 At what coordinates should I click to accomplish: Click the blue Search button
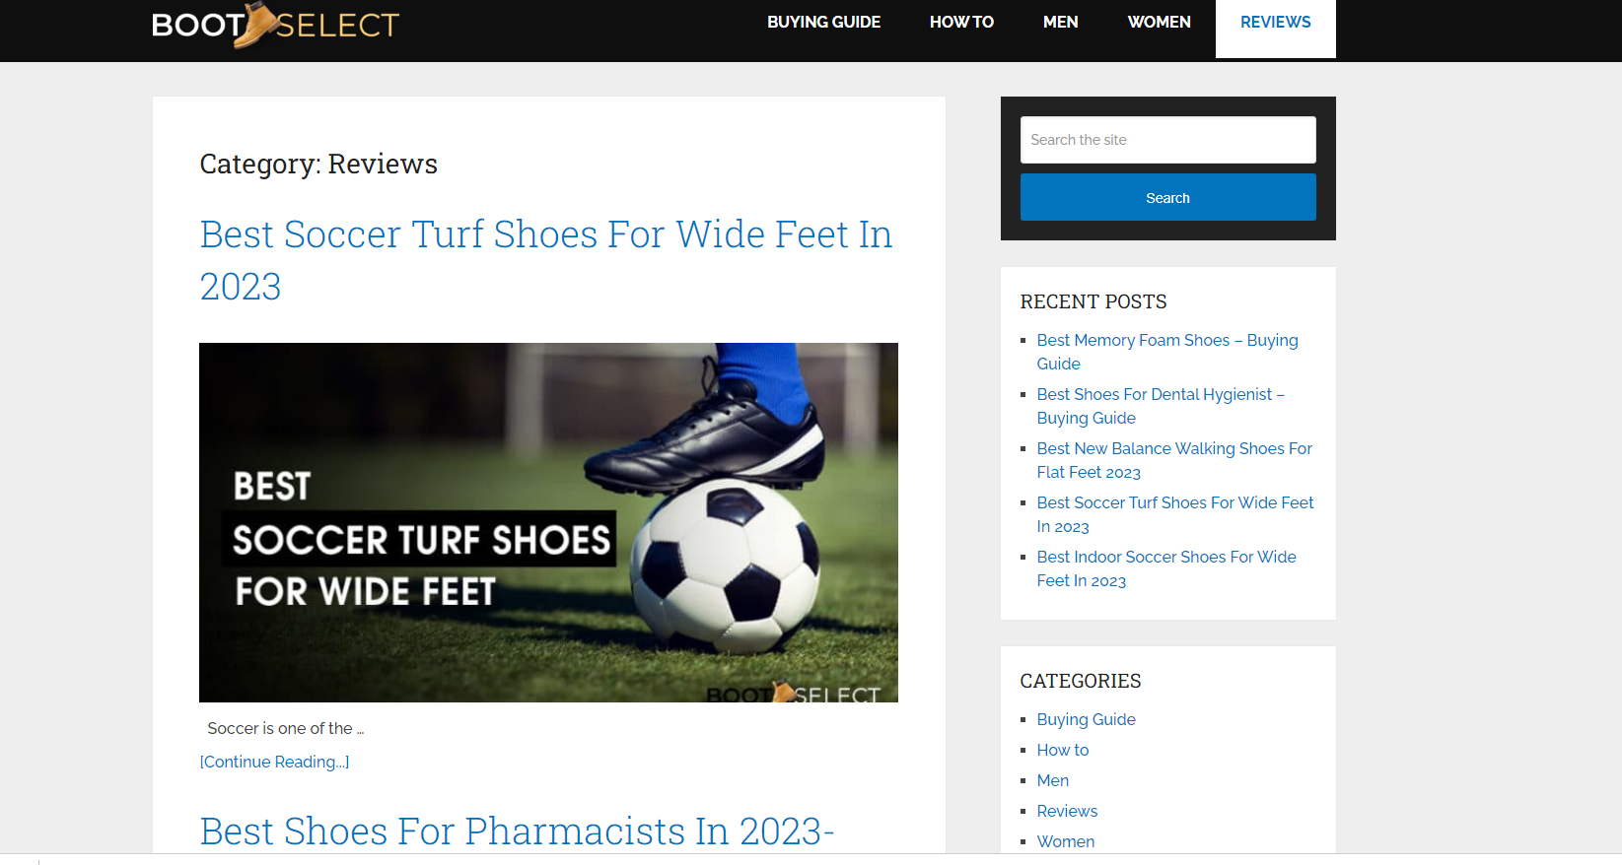1167,197
